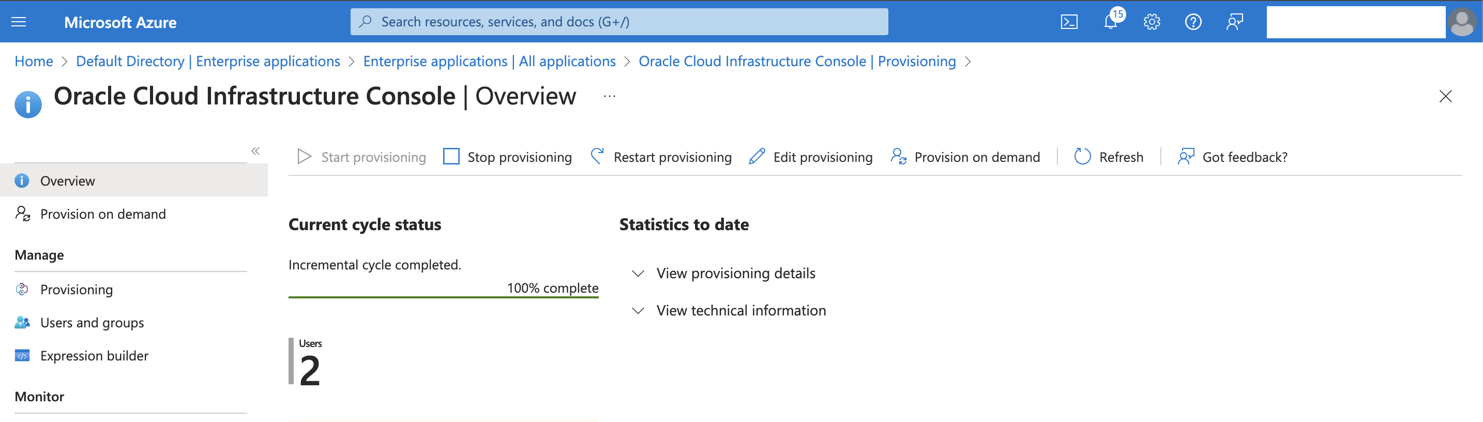Viewport: 1483px width, 422px height.
Task: Go to Home breadcrumb link
Action: pos(34,61)
